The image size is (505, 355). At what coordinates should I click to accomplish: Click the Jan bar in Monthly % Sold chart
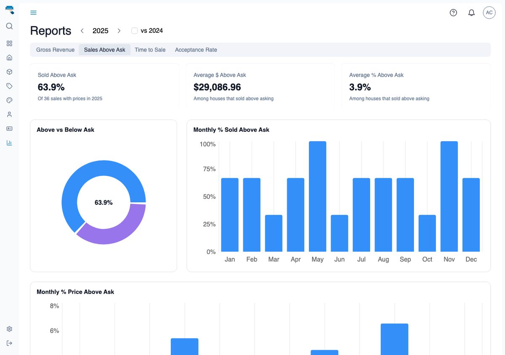click(x=230, y=215)
